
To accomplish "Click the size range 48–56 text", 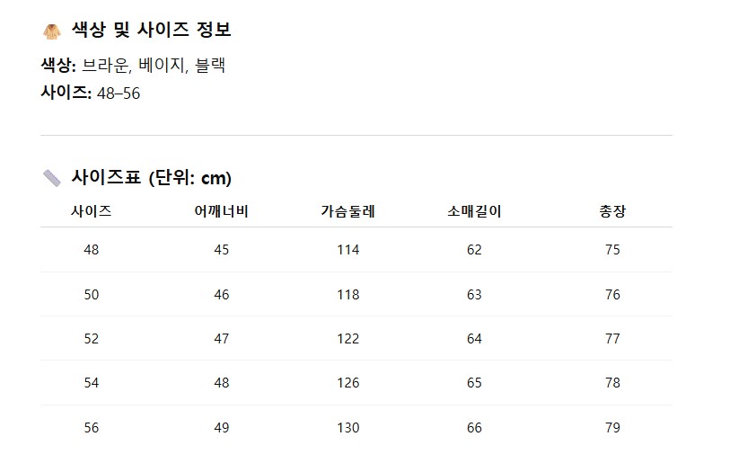I will tap(118, 94).
